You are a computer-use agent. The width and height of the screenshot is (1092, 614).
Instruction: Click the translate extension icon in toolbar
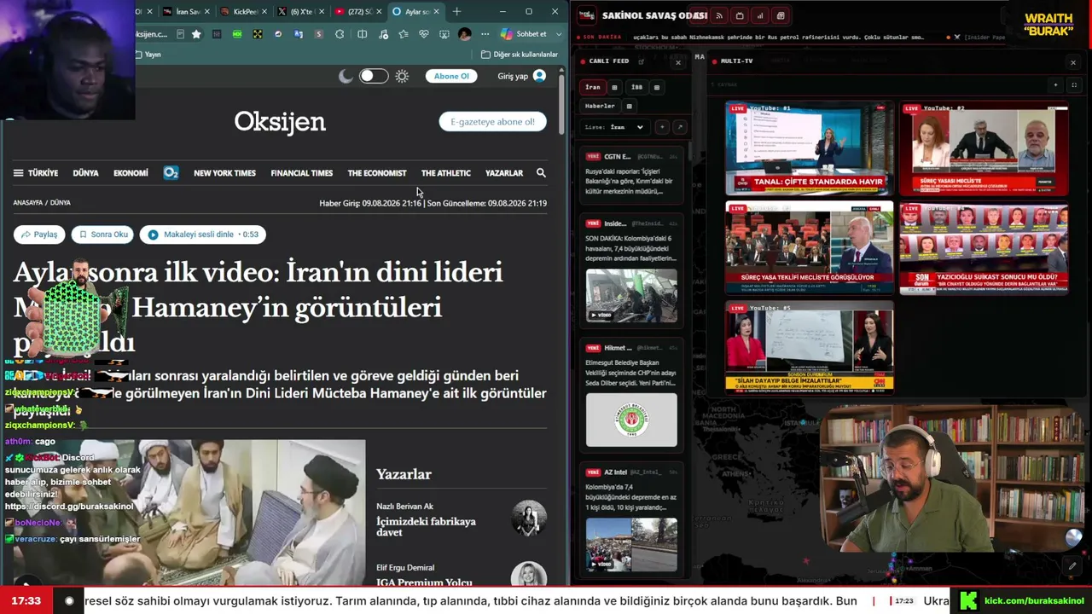(x=298, y=34)
